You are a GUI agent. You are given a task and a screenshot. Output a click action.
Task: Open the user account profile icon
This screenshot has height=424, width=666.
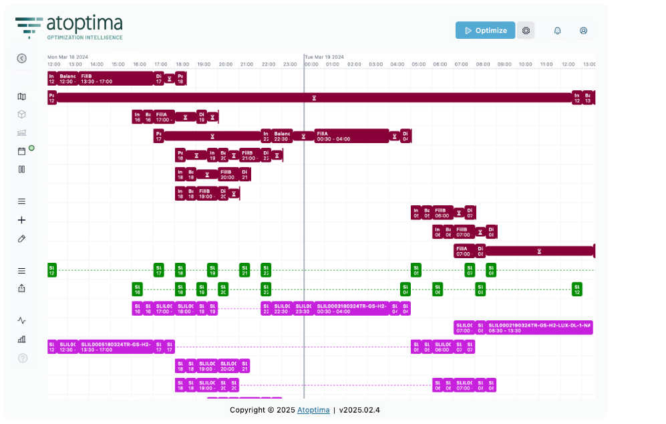(x=583, y=31)
